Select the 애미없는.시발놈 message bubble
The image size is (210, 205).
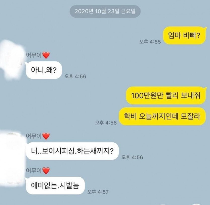pos(55,186)
